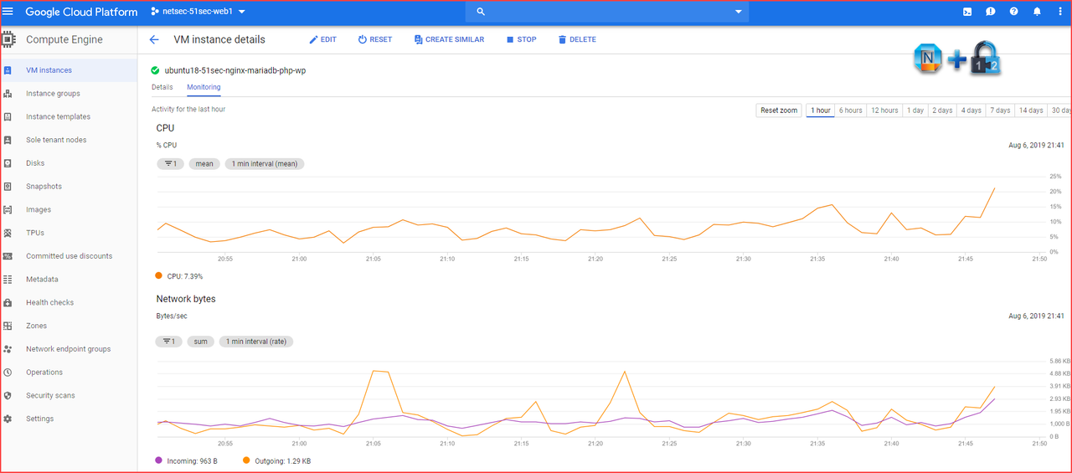This screenshot has width=1072, height=473.
Task: Open the more options kebab menu
Action: click(x=1060, y=12)
